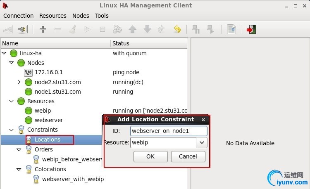Click the Status column header
Viewport: 310px width, 189px height.
coord(149,43)
